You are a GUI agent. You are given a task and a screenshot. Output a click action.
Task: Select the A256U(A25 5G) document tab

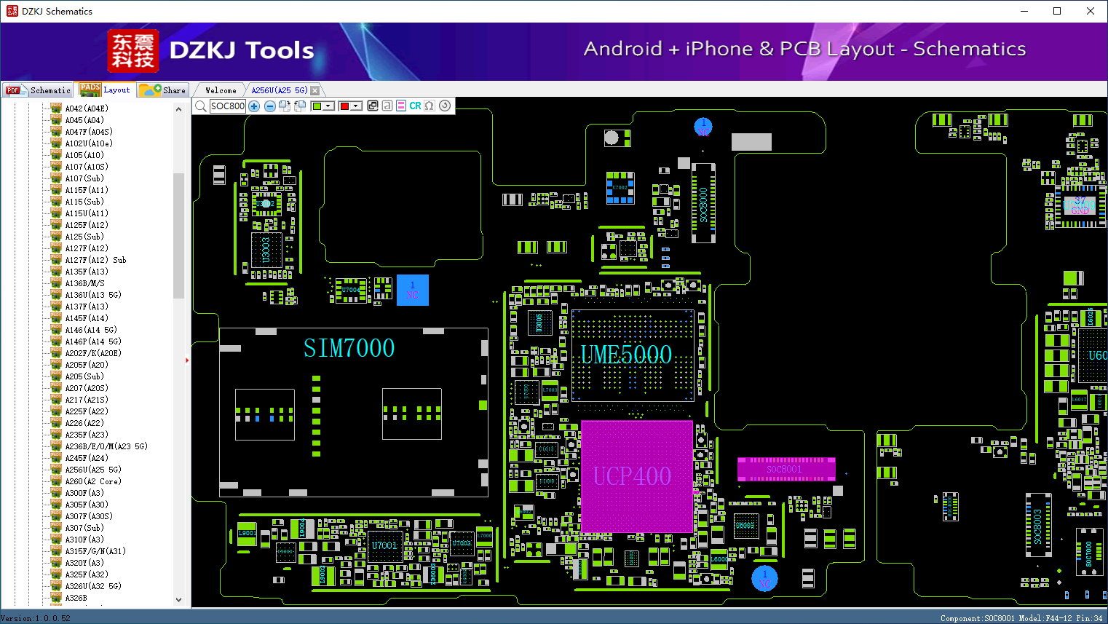pos(280,90)
